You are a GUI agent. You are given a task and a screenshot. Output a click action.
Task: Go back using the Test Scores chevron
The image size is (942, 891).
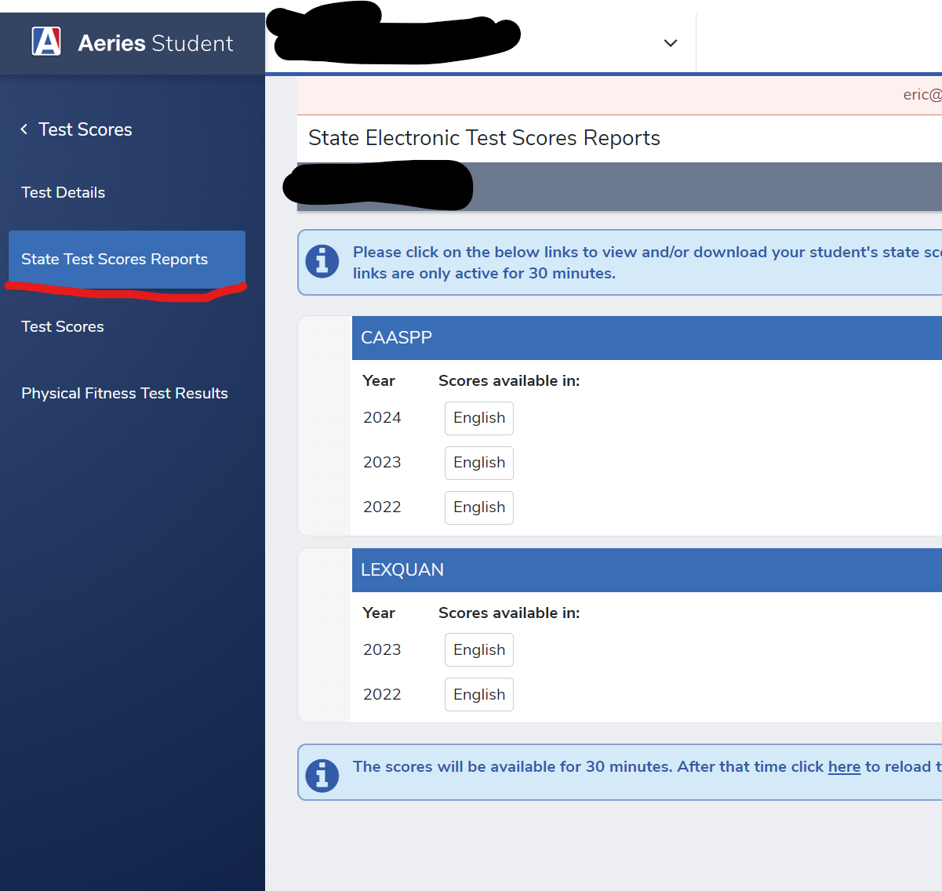click(x=24, y=129)
